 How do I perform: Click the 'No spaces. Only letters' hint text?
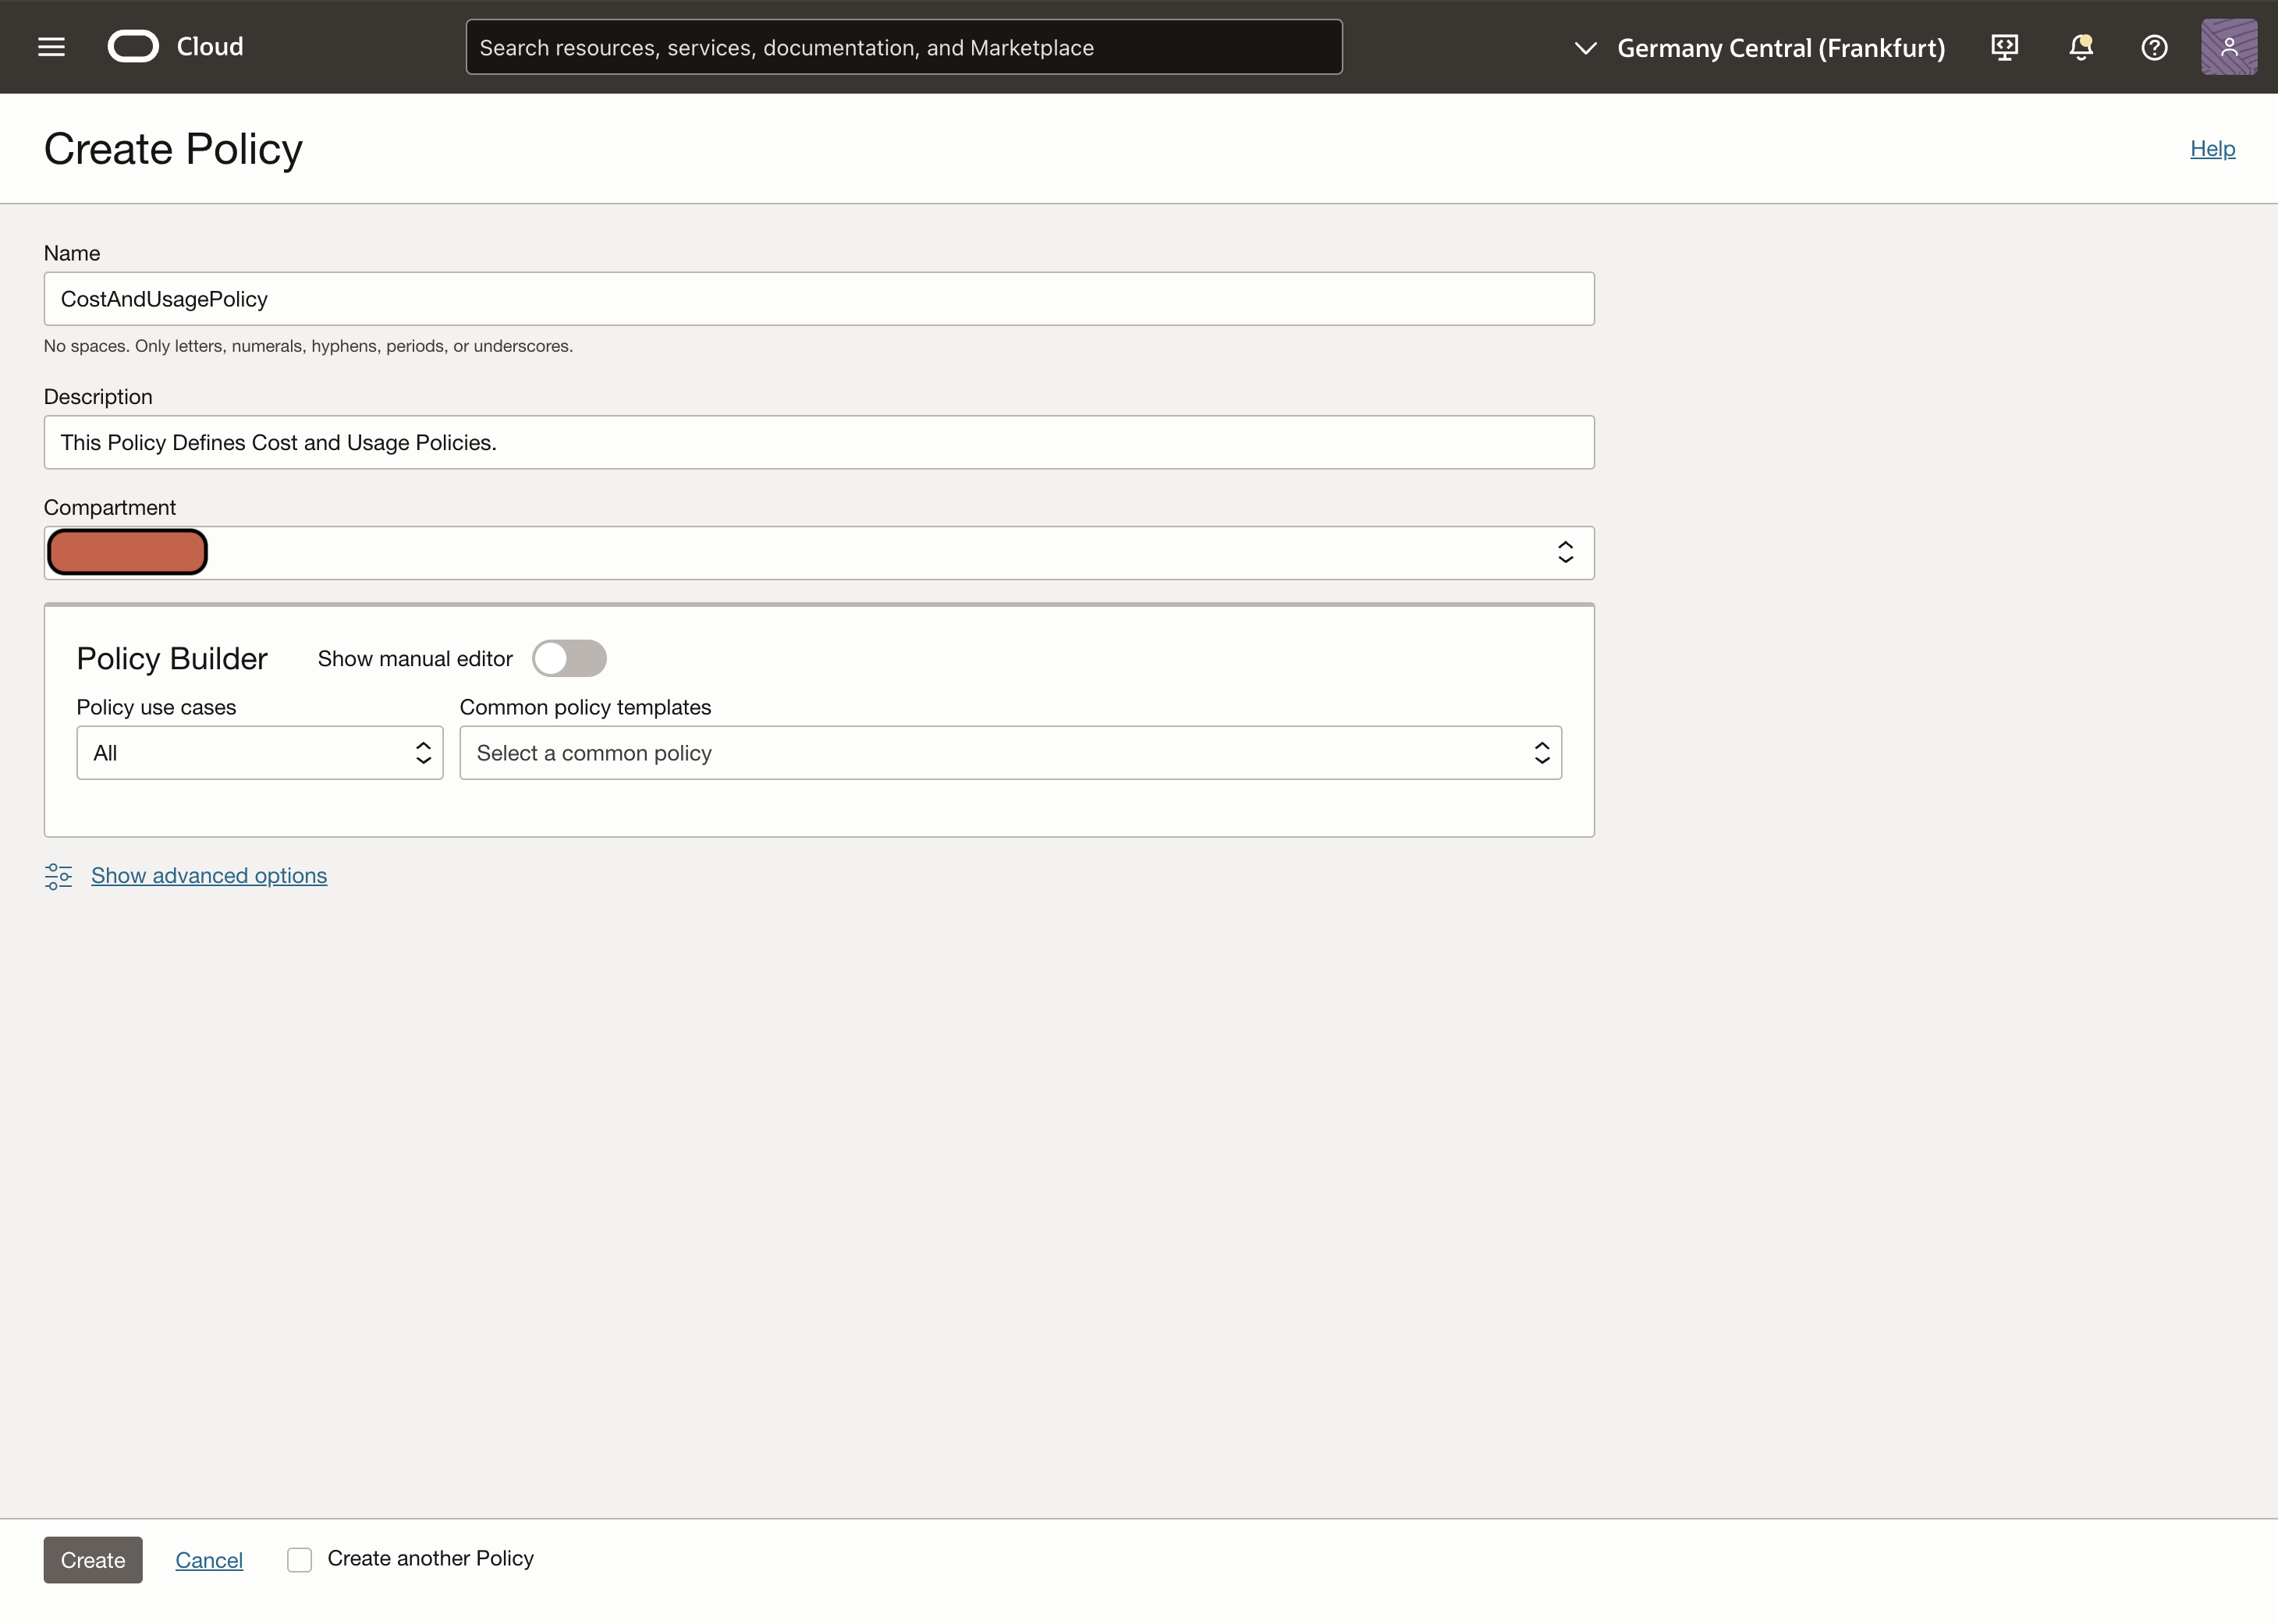[308, 346]
